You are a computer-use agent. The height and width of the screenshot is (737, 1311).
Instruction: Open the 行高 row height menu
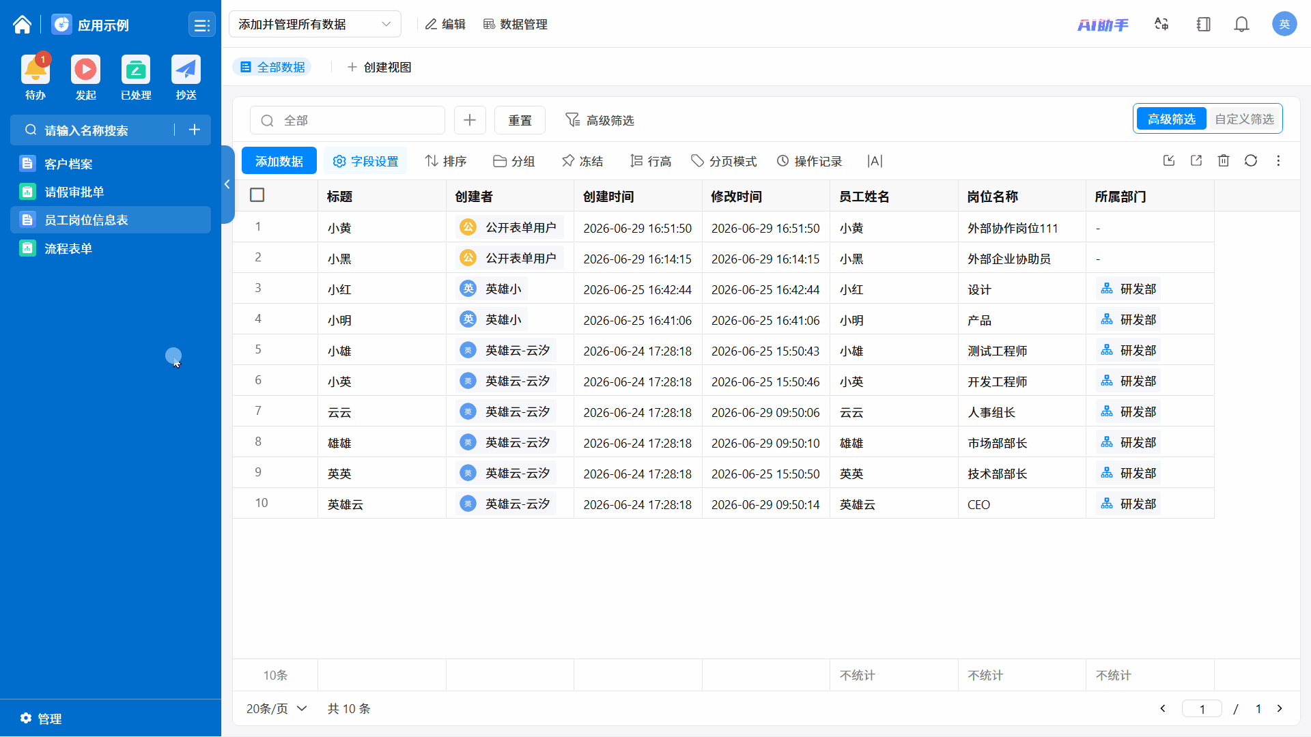click(650, 161)
